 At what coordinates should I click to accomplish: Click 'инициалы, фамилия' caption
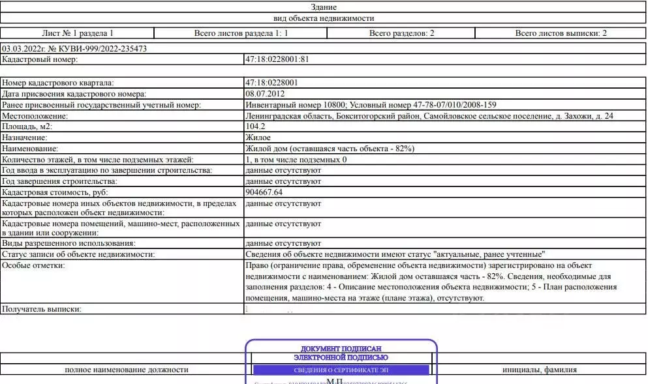[539, 370]
